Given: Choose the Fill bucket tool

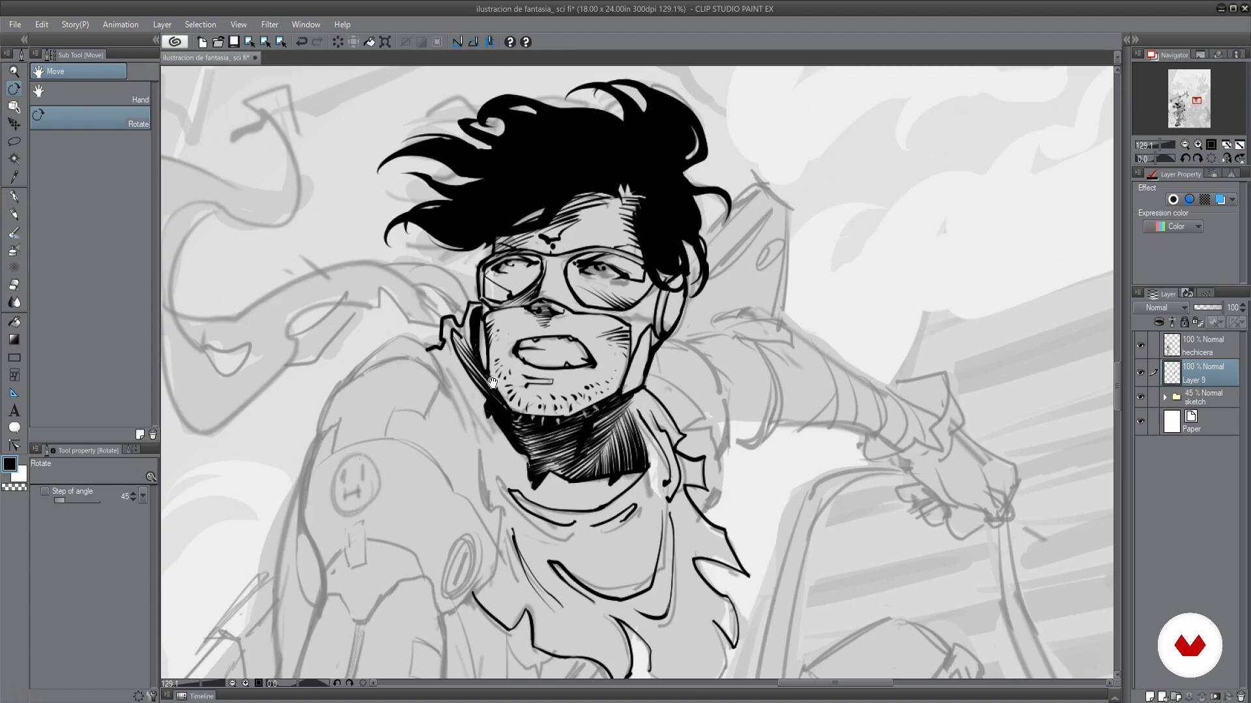Looking at the screenshot, I should [14, 322].
